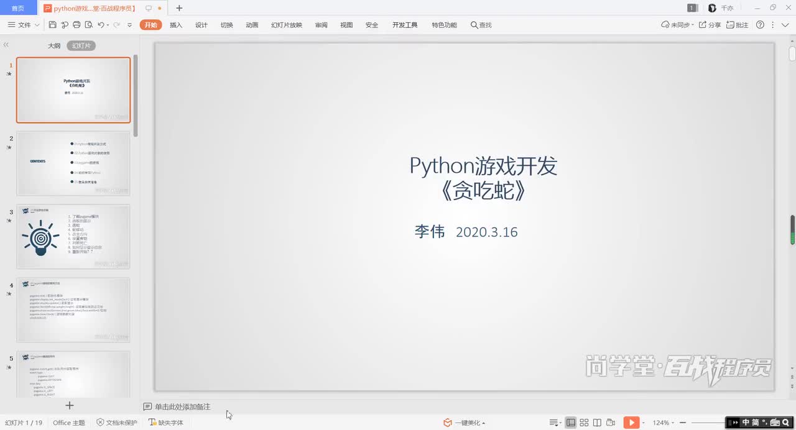Select slide 5 thumbnail in the panel
The image size is (796, 430).
click(x=73, y=374)
